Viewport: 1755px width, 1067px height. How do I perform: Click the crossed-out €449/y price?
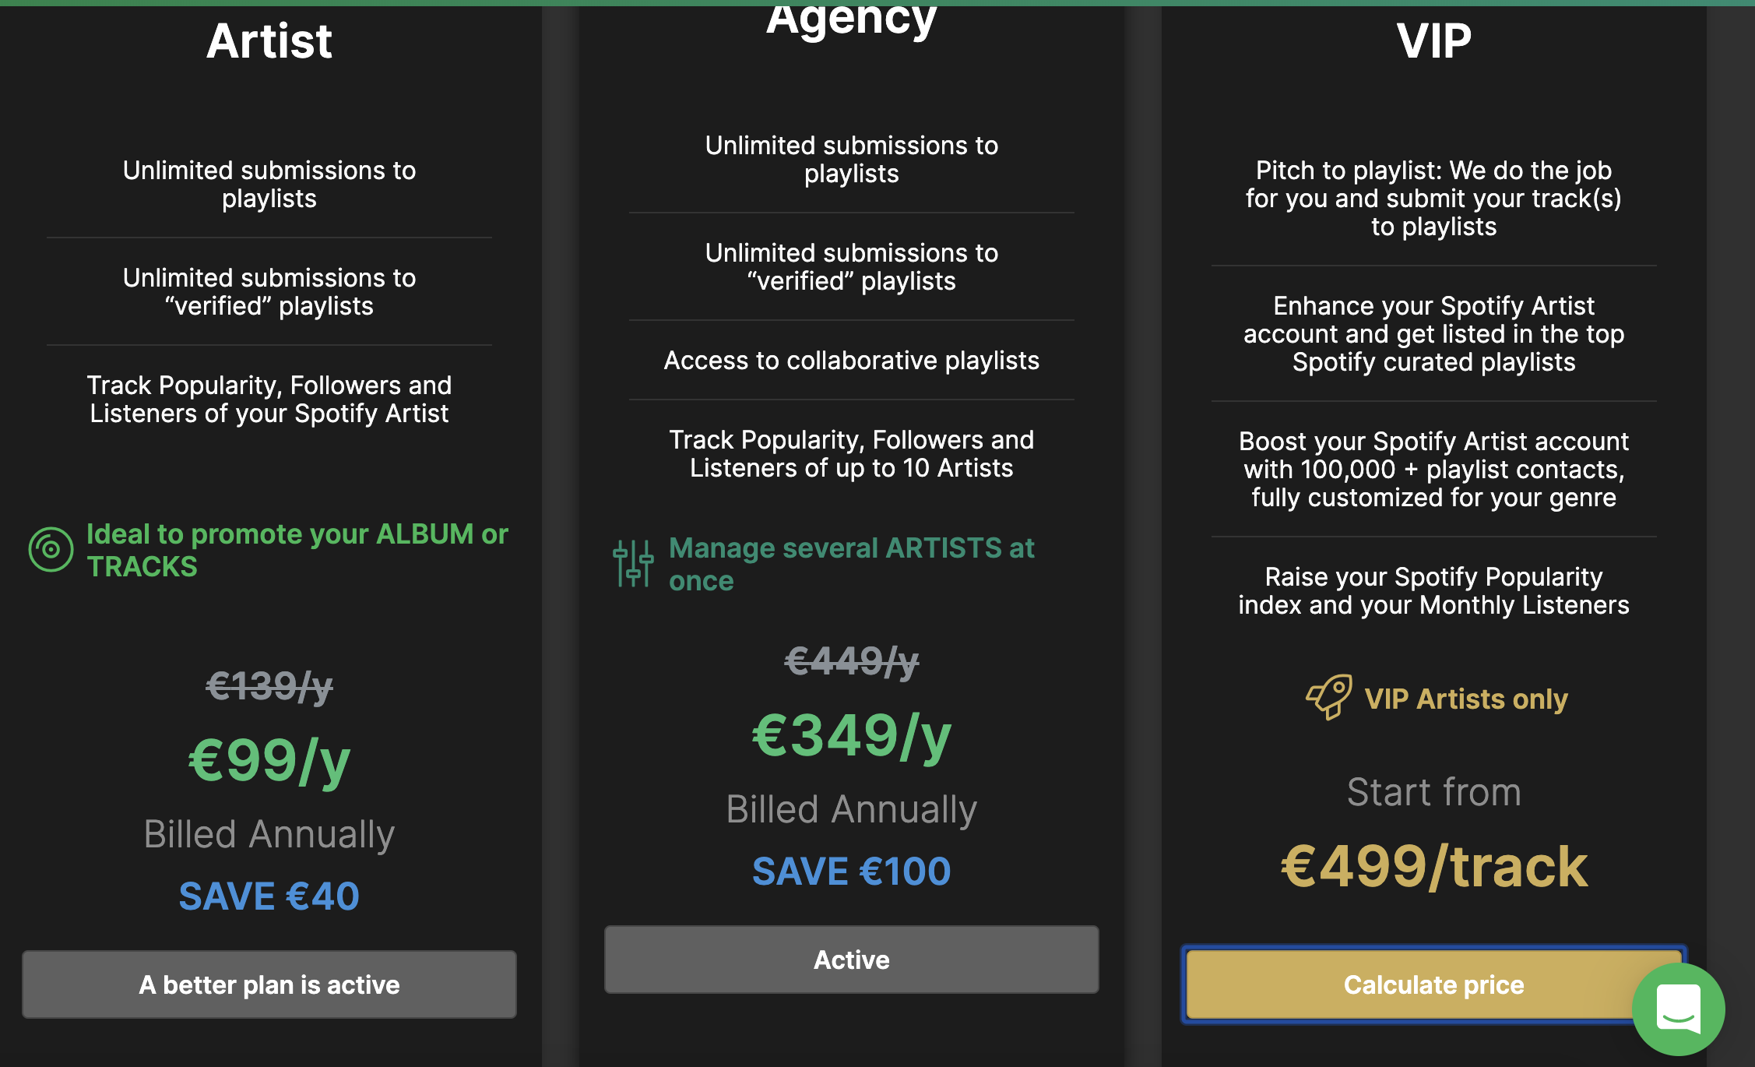tap(852, 661)
